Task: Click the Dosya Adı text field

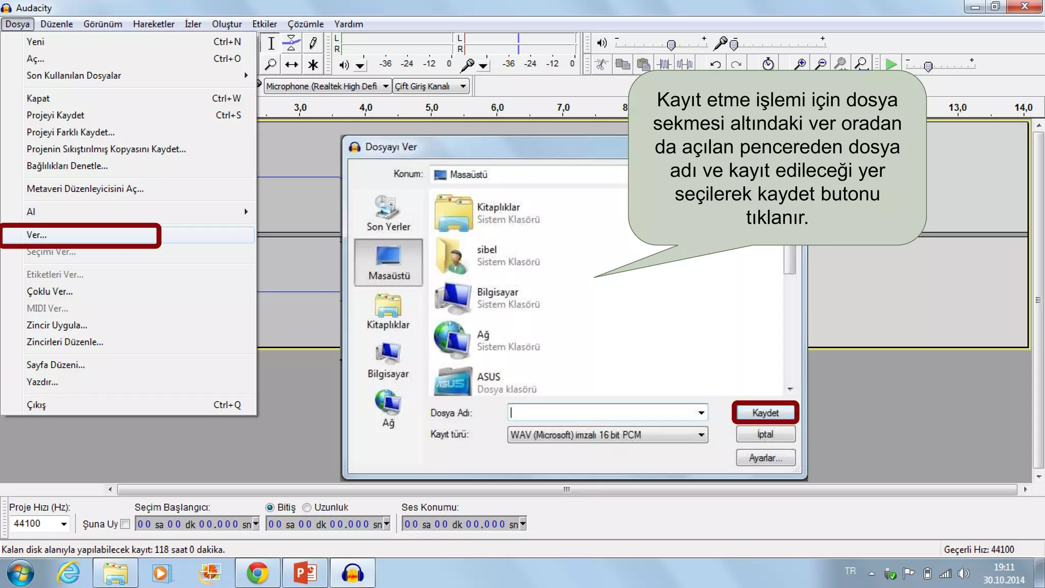Action: tap(602, 413)
